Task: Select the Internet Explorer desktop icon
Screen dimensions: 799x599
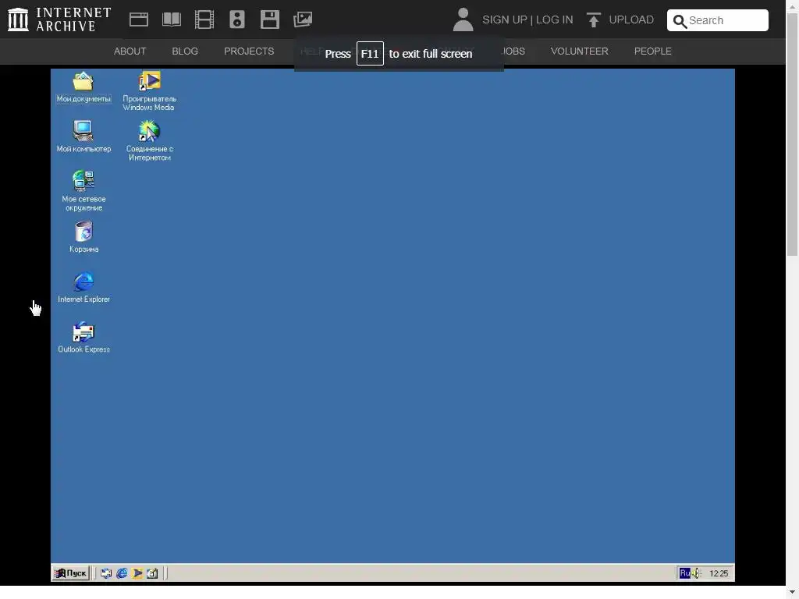Action: click(x=83, y=287)
